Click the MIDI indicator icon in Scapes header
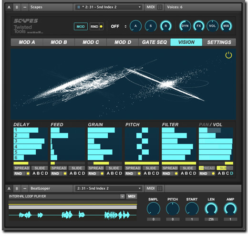Viewport: 248px width, 248px height. [160, 7]
